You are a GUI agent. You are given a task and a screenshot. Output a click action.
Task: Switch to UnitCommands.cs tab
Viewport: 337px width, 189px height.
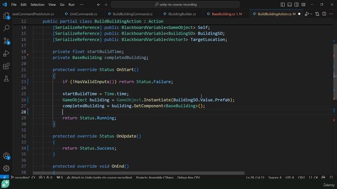(81, 14)
